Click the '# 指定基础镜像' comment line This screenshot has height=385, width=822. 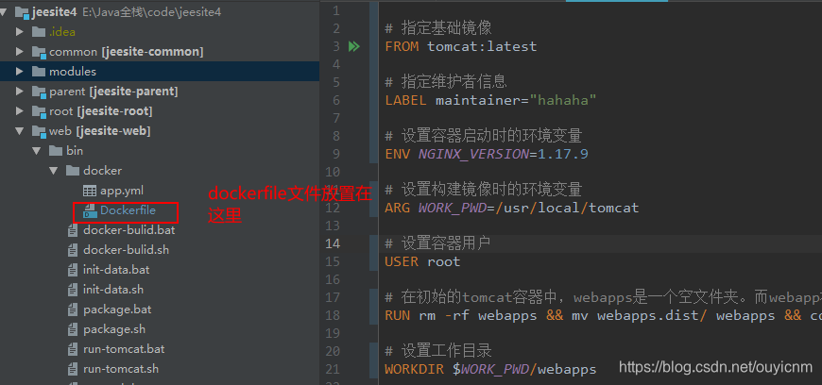pos(438,27)
